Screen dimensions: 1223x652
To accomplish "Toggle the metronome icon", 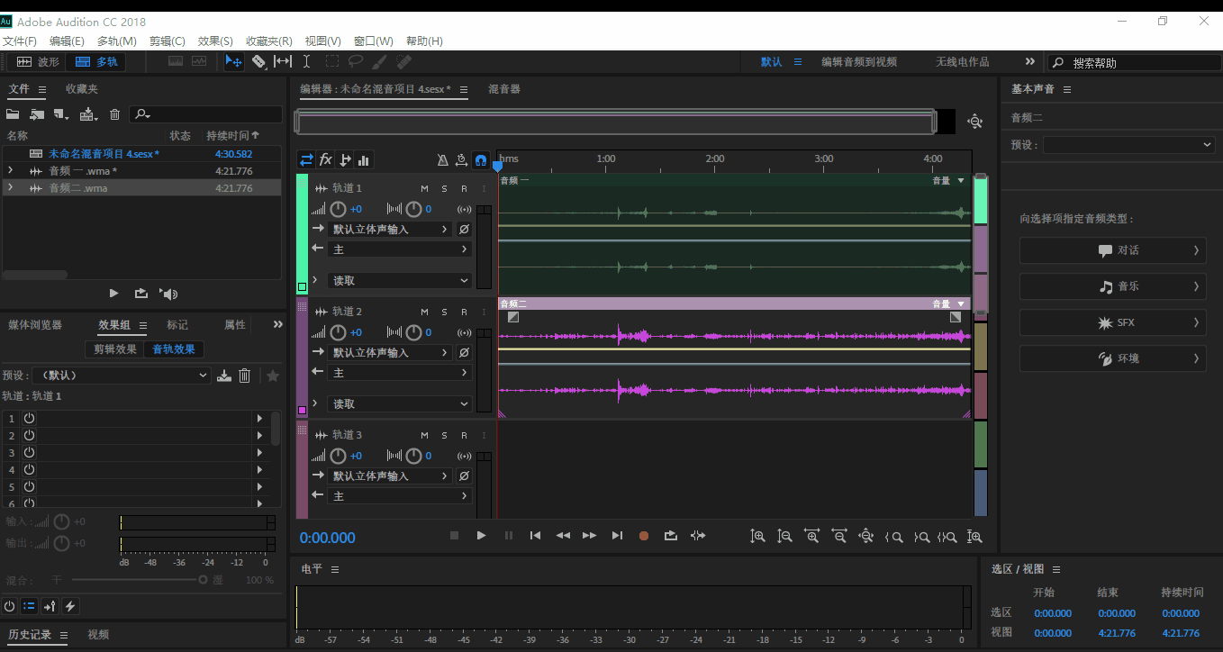I will (442, 160).
